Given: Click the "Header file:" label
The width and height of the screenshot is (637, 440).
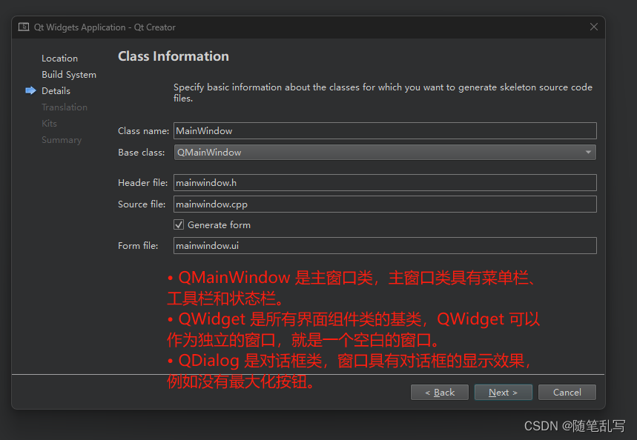Looking at the screenshot, I should pos(142,183).
